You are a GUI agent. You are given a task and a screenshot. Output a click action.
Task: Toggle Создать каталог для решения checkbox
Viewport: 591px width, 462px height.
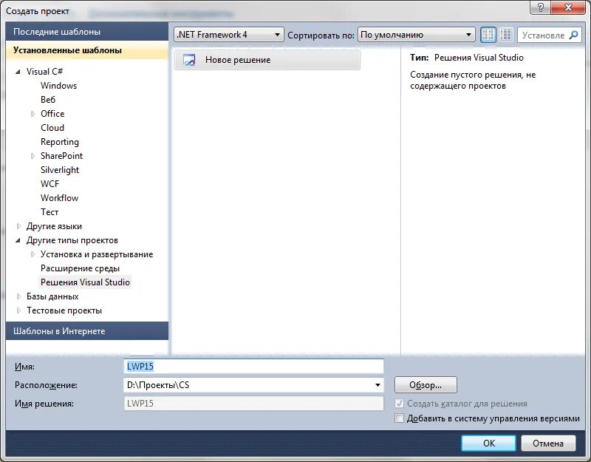tap(399, 404)
